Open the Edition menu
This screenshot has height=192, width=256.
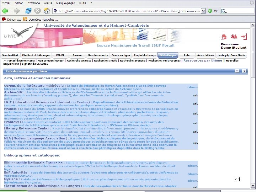(19, 3)
